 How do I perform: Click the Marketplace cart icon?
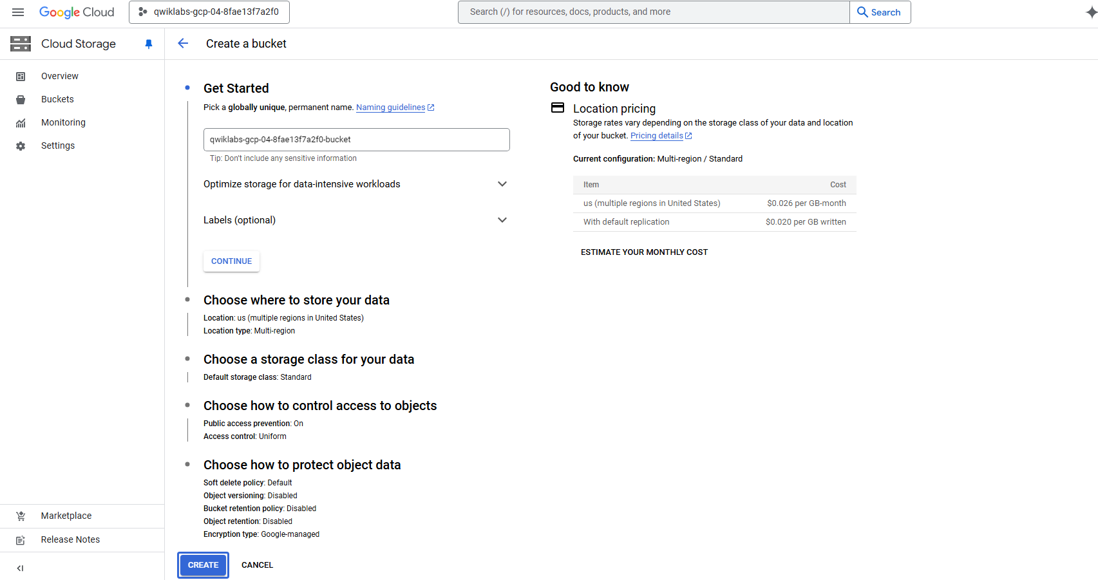pos(21,516)
